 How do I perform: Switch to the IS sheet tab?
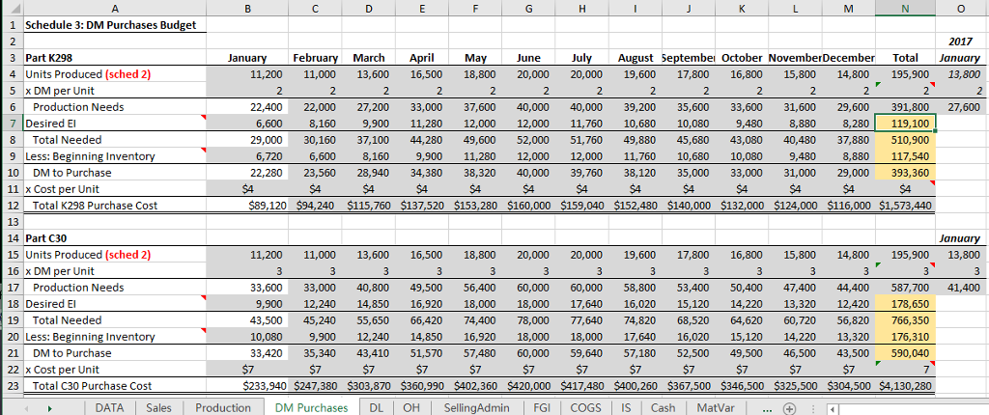point(626,408)
